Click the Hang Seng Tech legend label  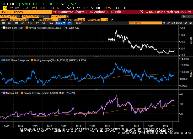point(14,28)
